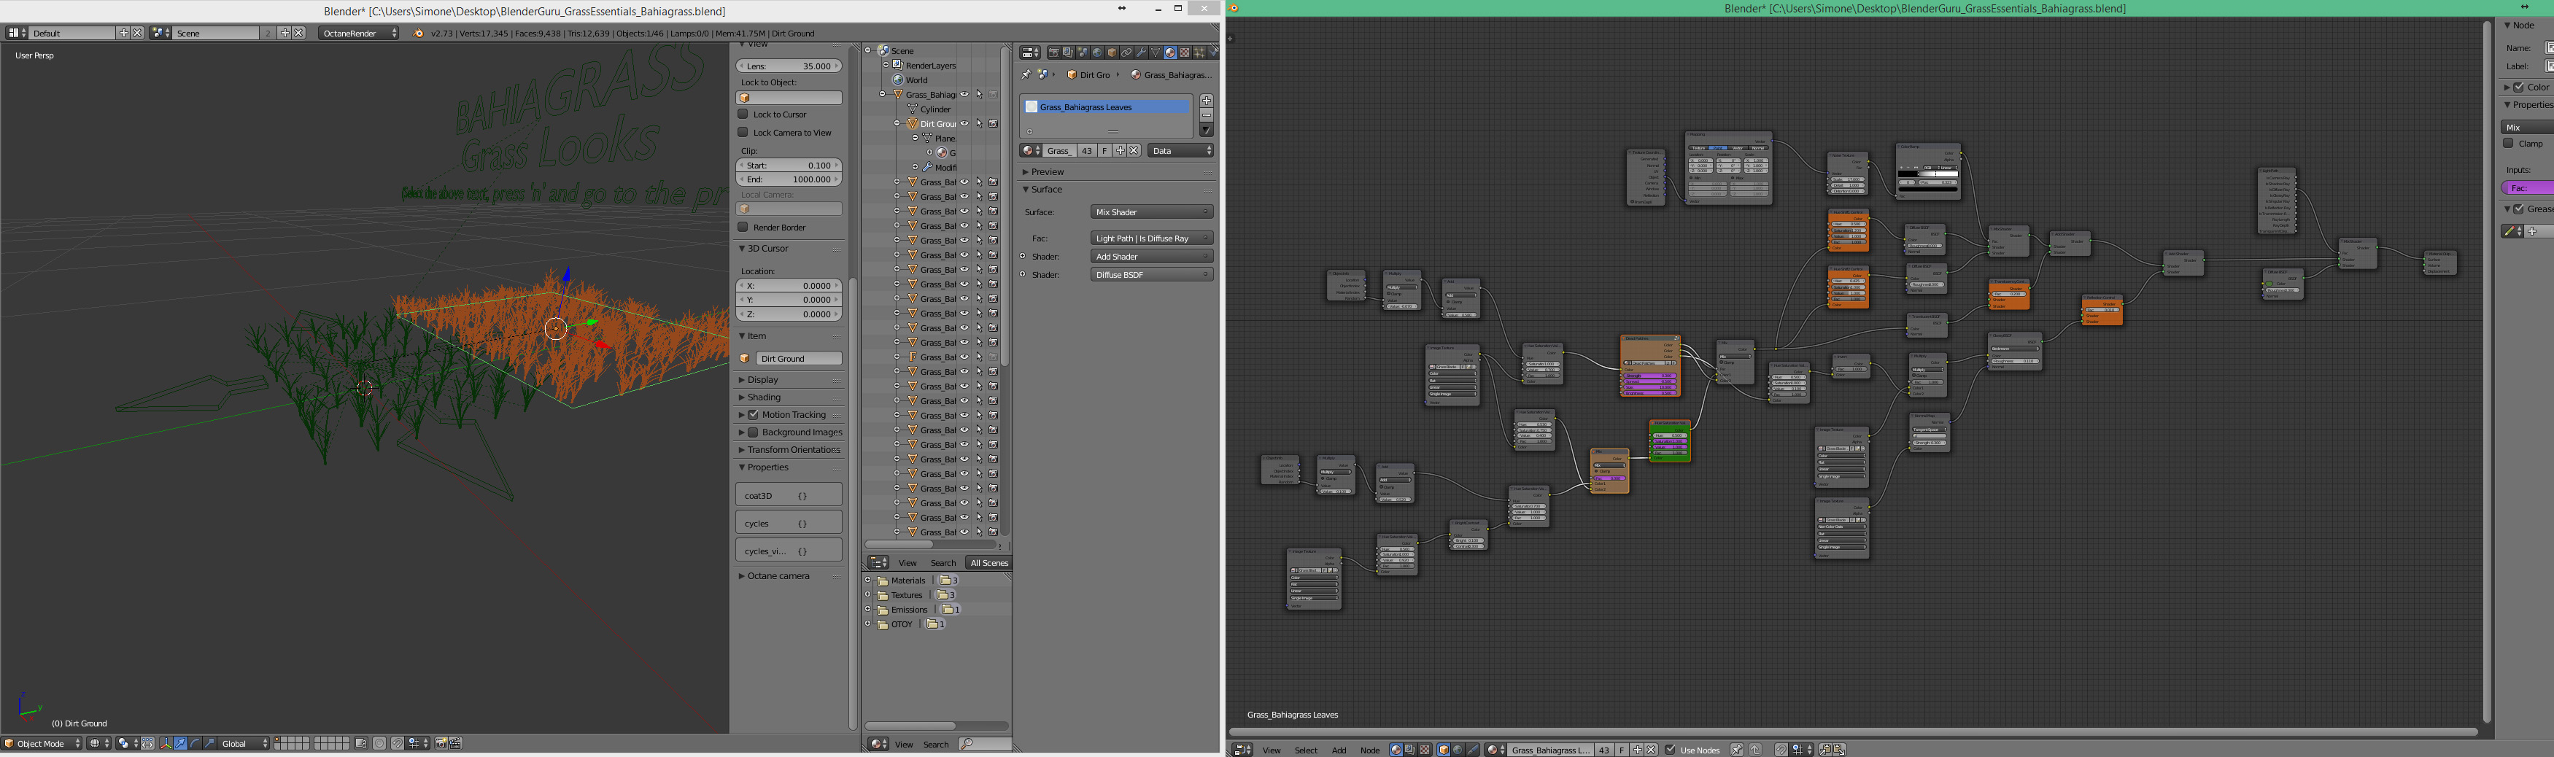This screenshot has height=757, width=2554.
Task: Click the clip Start value slider
Action: pos(789,166)
